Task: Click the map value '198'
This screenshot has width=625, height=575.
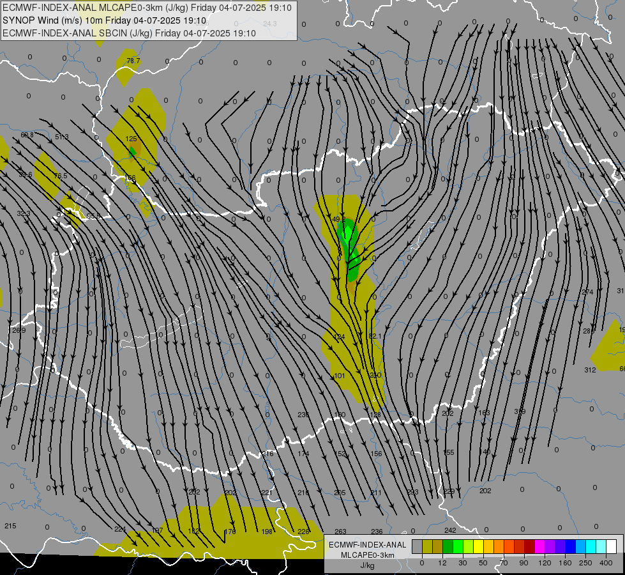Action: 267,532
